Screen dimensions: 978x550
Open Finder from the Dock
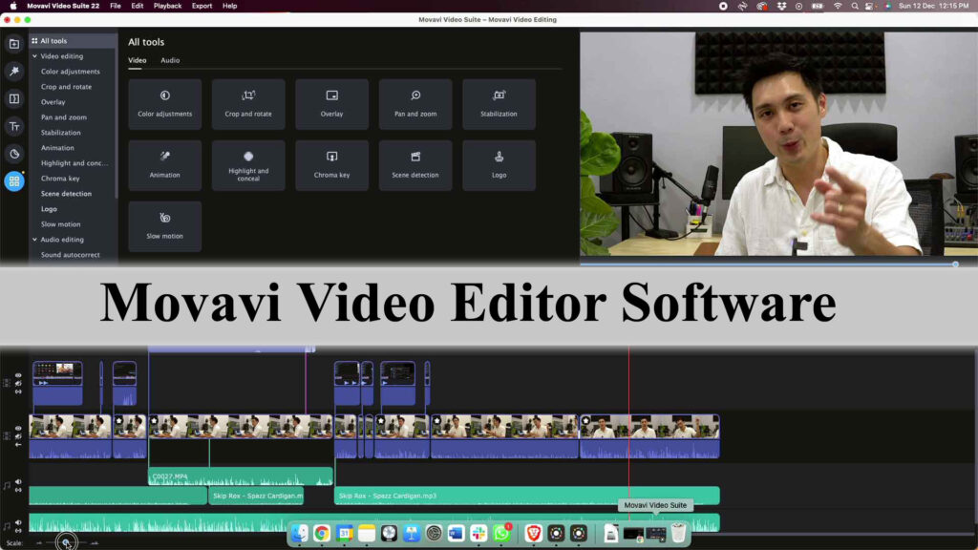299,533
